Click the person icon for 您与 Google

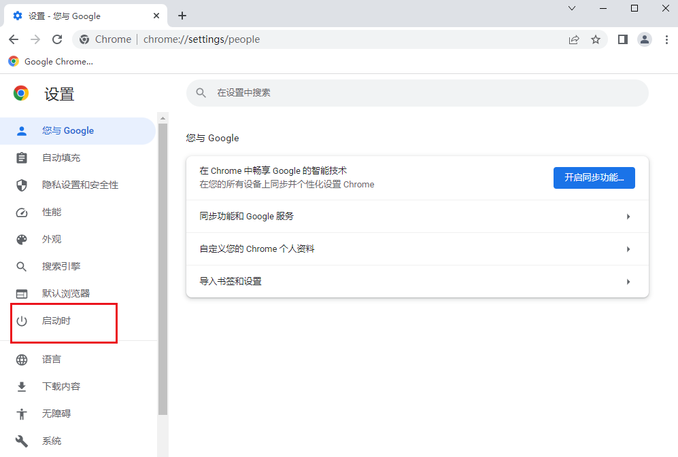(x=22, y=131)
